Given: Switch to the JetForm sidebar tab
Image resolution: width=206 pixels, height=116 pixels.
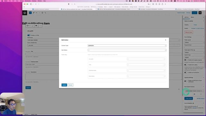Looking at the screenshot, I should tap(186, 17).
